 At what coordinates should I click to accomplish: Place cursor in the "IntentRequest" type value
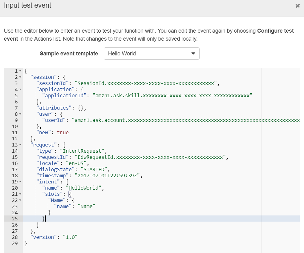[83, 151]
